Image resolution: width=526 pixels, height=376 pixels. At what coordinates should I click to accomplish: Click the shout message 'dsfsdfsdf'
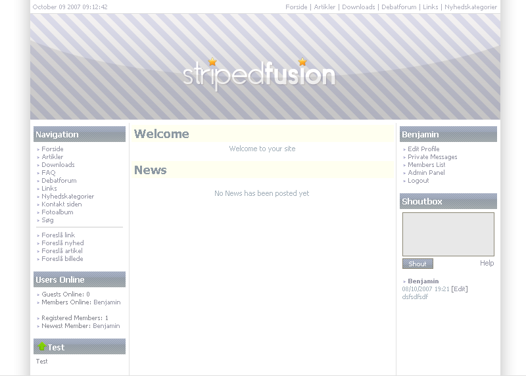415,297
